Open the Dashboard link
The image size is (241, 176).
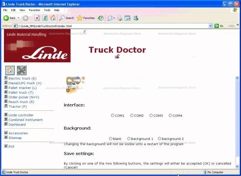17,125
